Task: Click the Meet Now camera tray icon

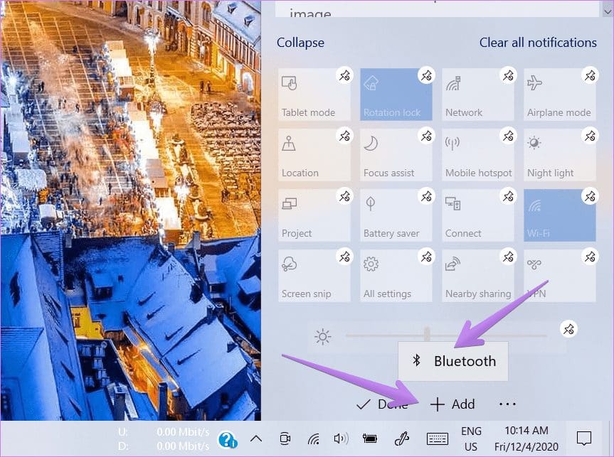Action: coord(285,439)
